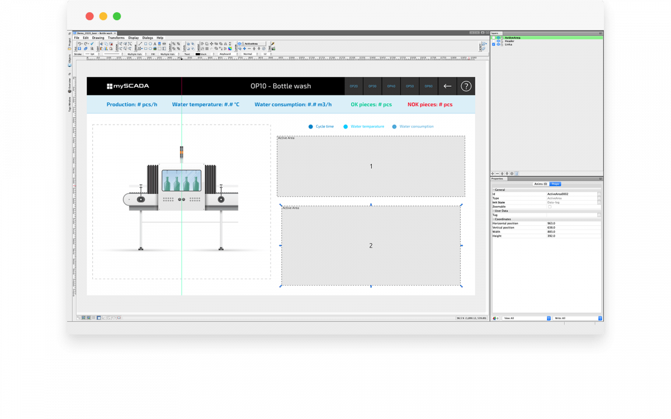The width and height of the screenshot is (671, 419).
Task: Click the Id field ActiveArea0002
Action: (x=571, y=194)
